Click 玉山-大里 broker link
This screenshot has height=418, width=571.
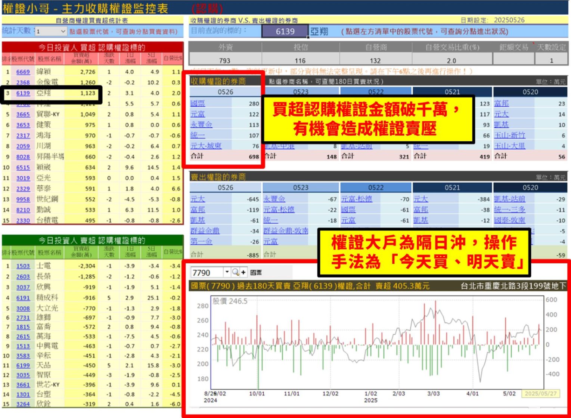point(509,146)
